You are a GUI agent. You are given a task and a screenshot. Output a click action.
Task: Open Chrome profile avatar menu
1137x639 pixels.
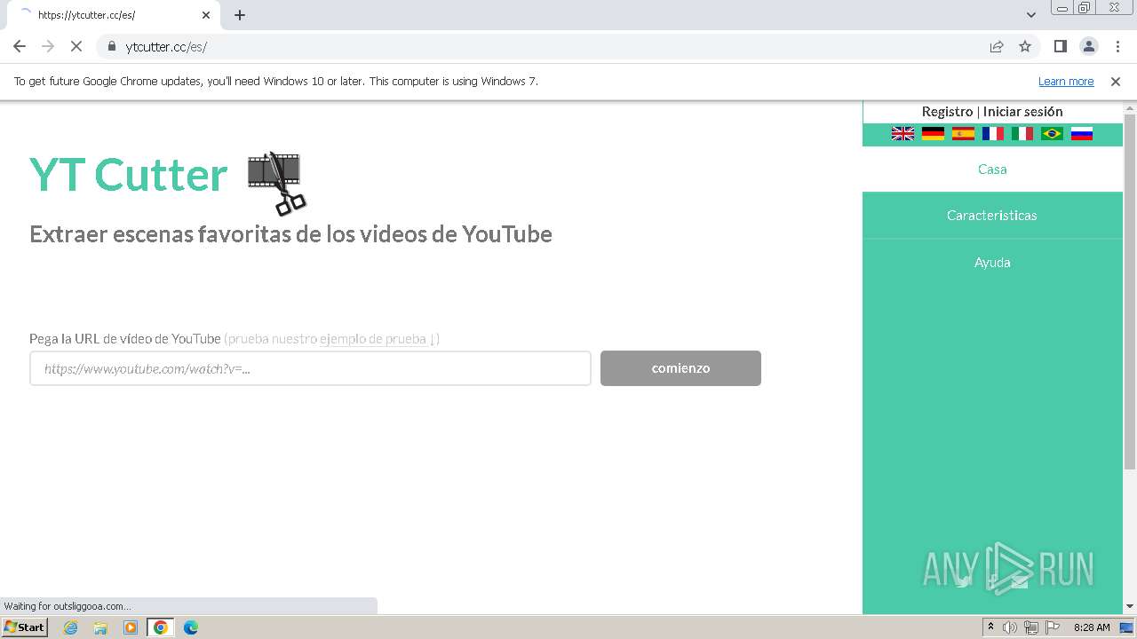pyautogui.click(x=1088, y=46)
